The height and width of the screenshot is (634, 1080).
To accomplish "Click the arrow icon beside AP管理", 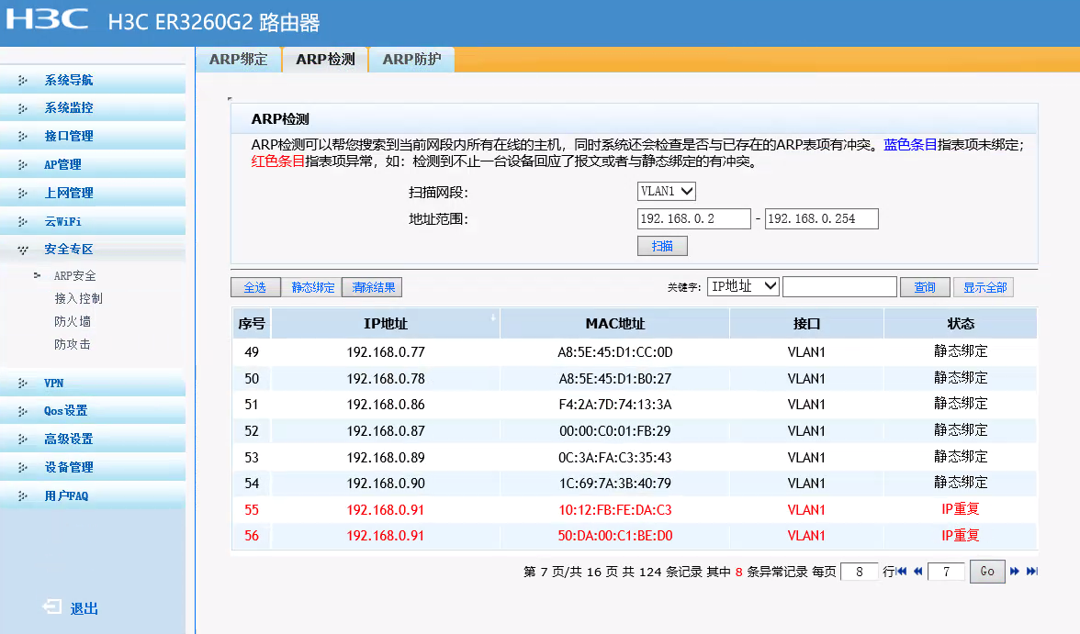I will pyautogui.click(x=23, y=165).
